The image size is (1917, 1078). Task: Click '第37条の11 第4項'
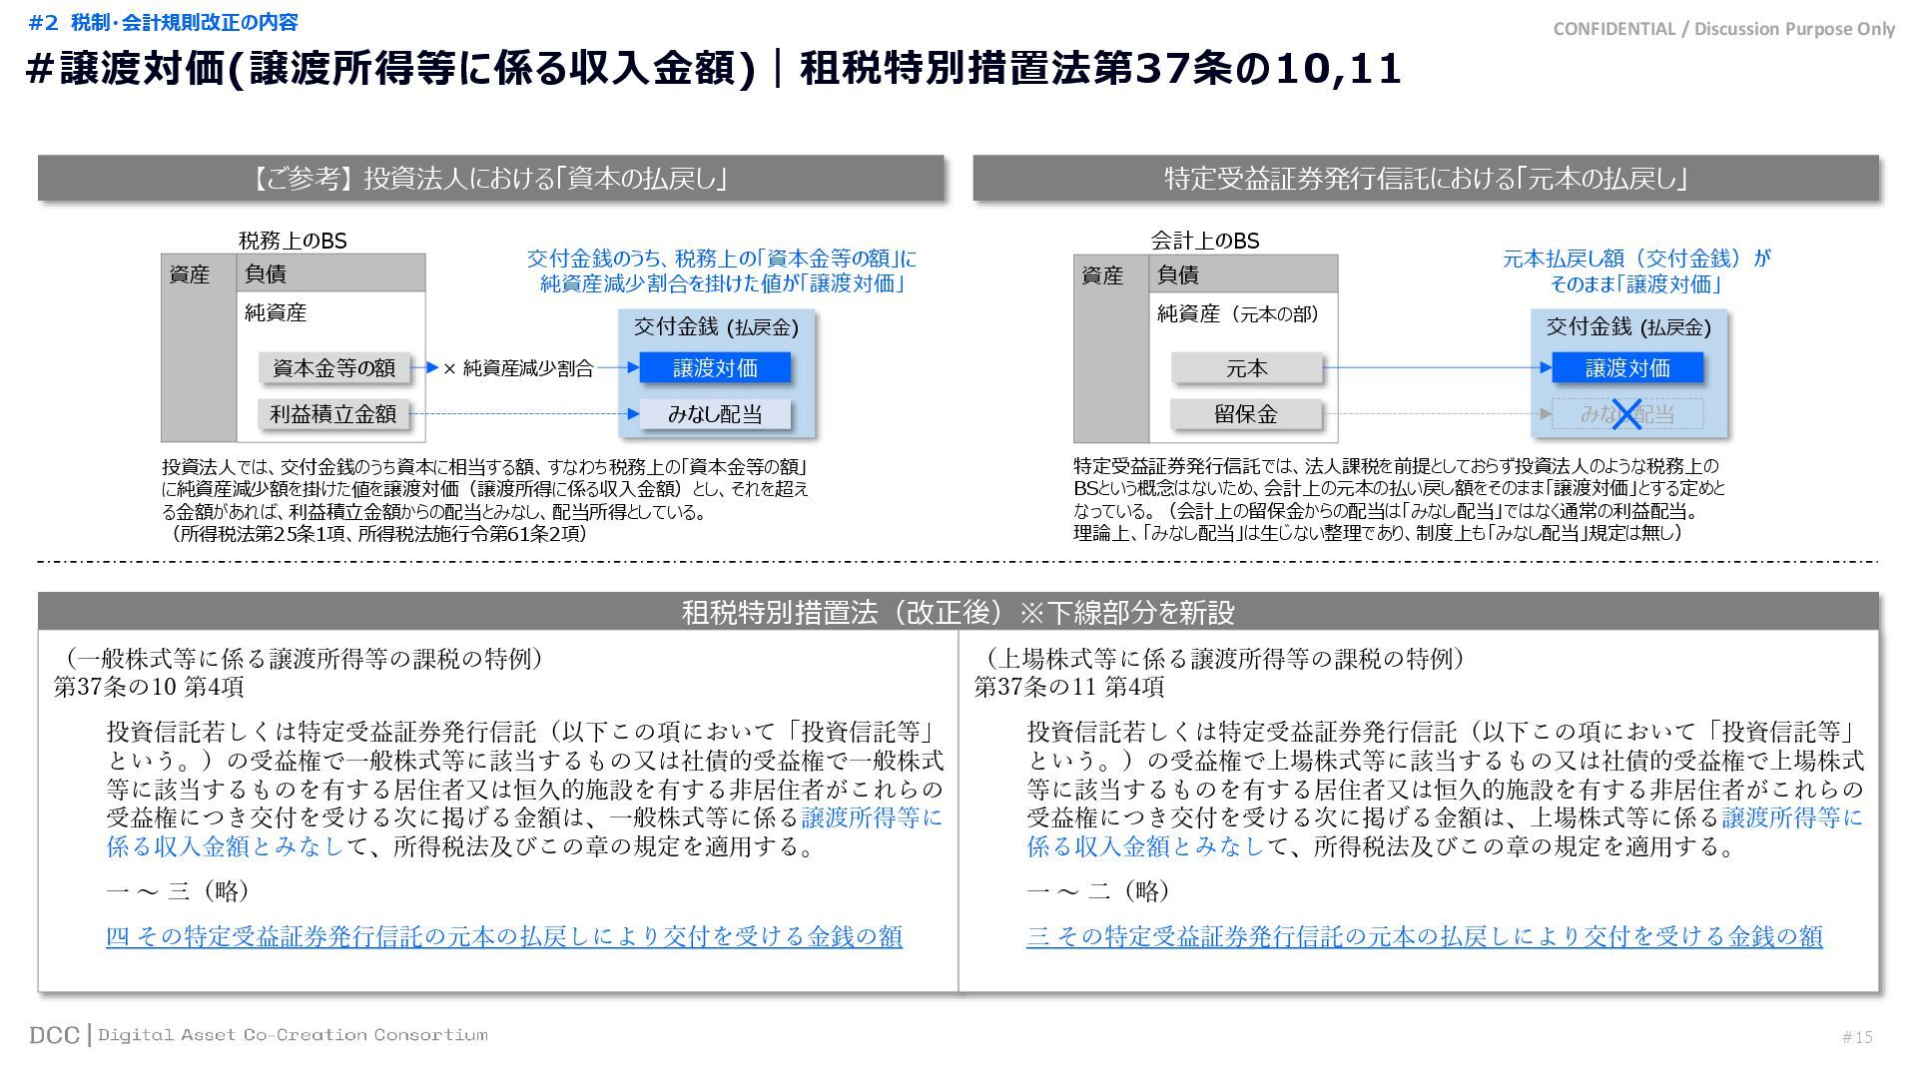1069,687
